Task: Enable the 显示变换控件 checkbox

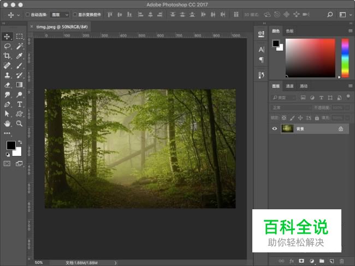Action: coord(75,15)
